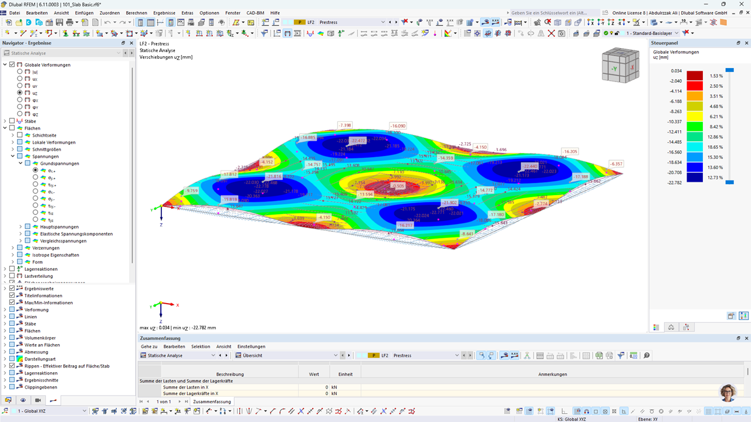Open the chat avatar bubble

point(728,393)
